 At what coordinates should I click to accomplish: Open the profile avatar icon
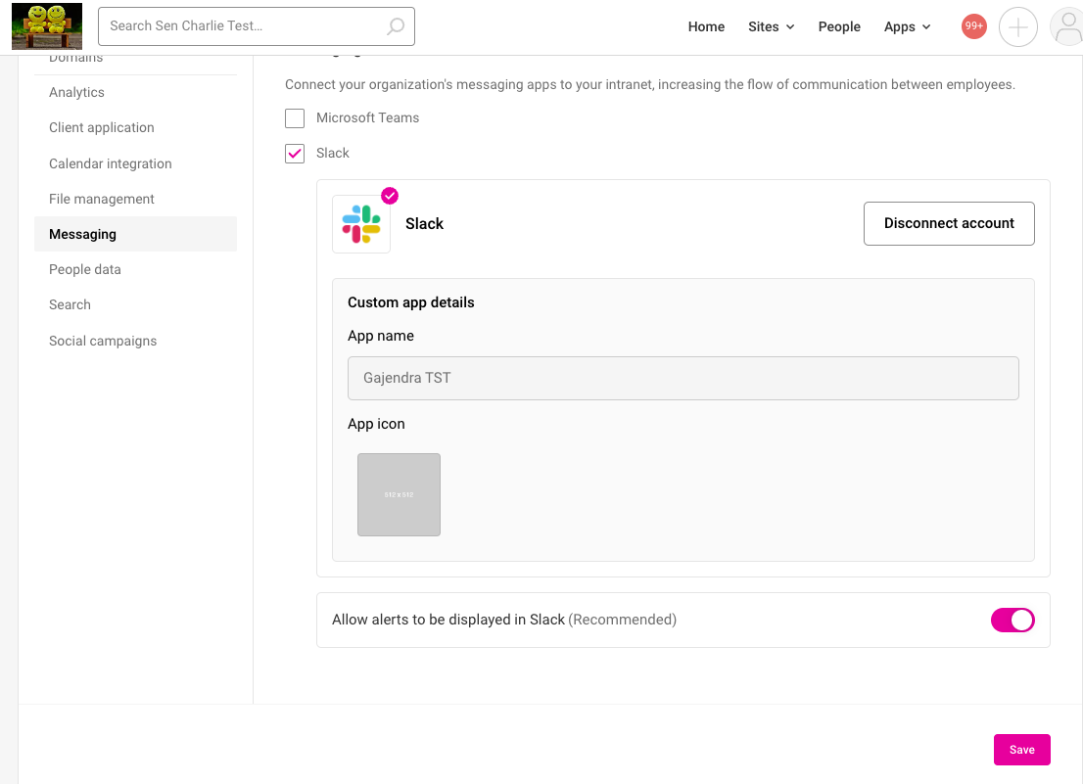point(1066,26)
